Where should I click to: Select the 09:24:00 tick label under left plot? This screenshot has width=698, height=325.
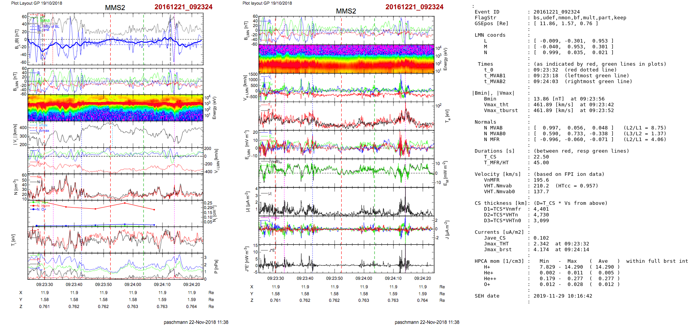point(133,284)
